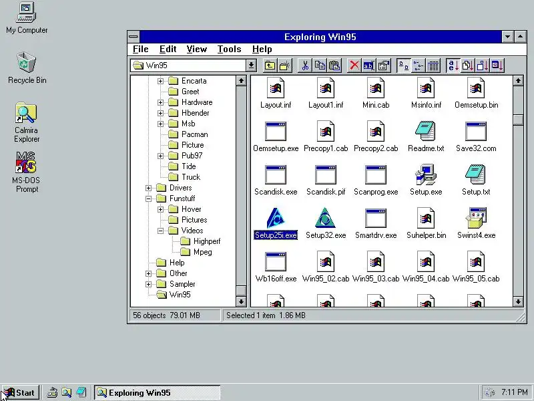Open Properties from the toolbar

coord(383,65)
